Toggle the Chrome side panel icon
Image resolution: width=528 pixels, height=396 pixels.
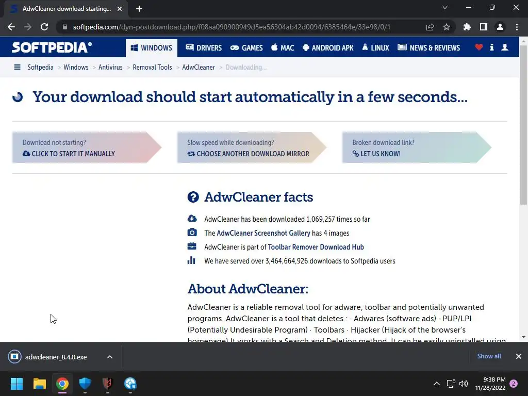coord(484,27)
